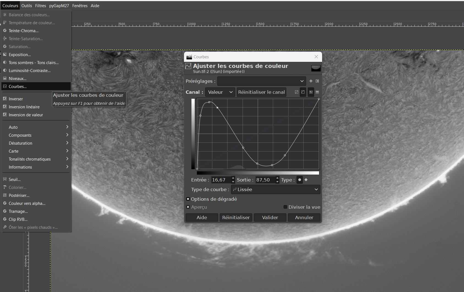The height and width of the screenshot is (292, 464).
Task: Set point type to smooth (round dot)
Action: [300, 180]
